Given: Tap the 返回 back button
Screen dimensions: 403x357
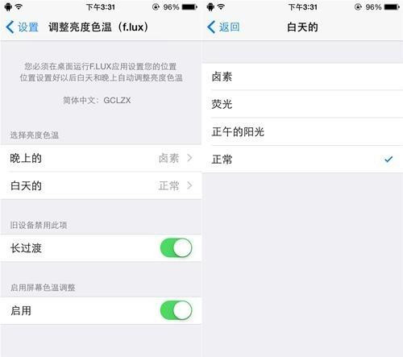Looking at the screenshot, I should coord(223,27).
